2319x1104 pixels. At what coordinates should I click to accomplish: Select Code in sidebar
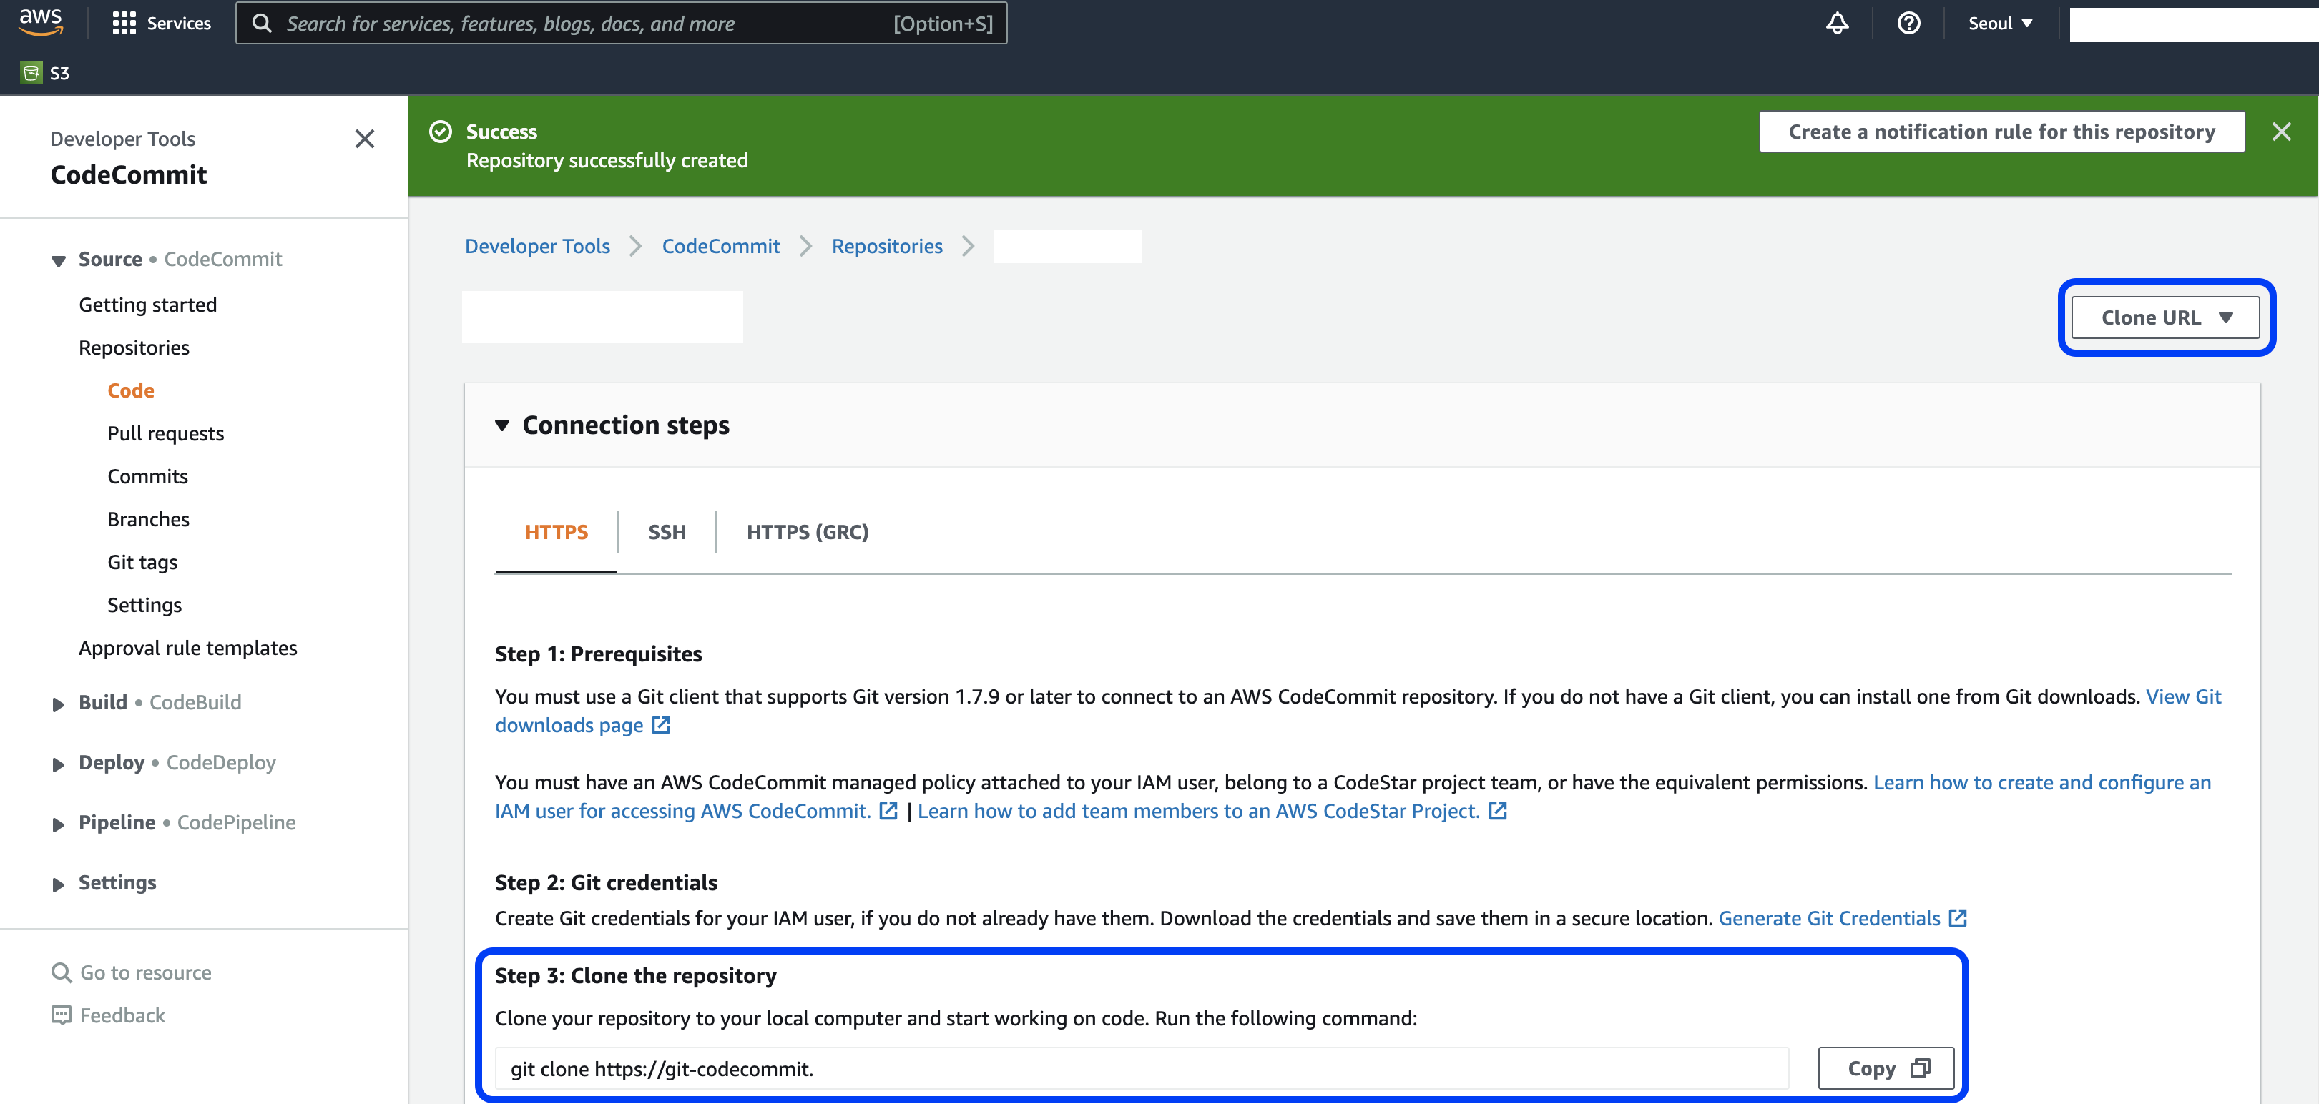tap(130, 390)
